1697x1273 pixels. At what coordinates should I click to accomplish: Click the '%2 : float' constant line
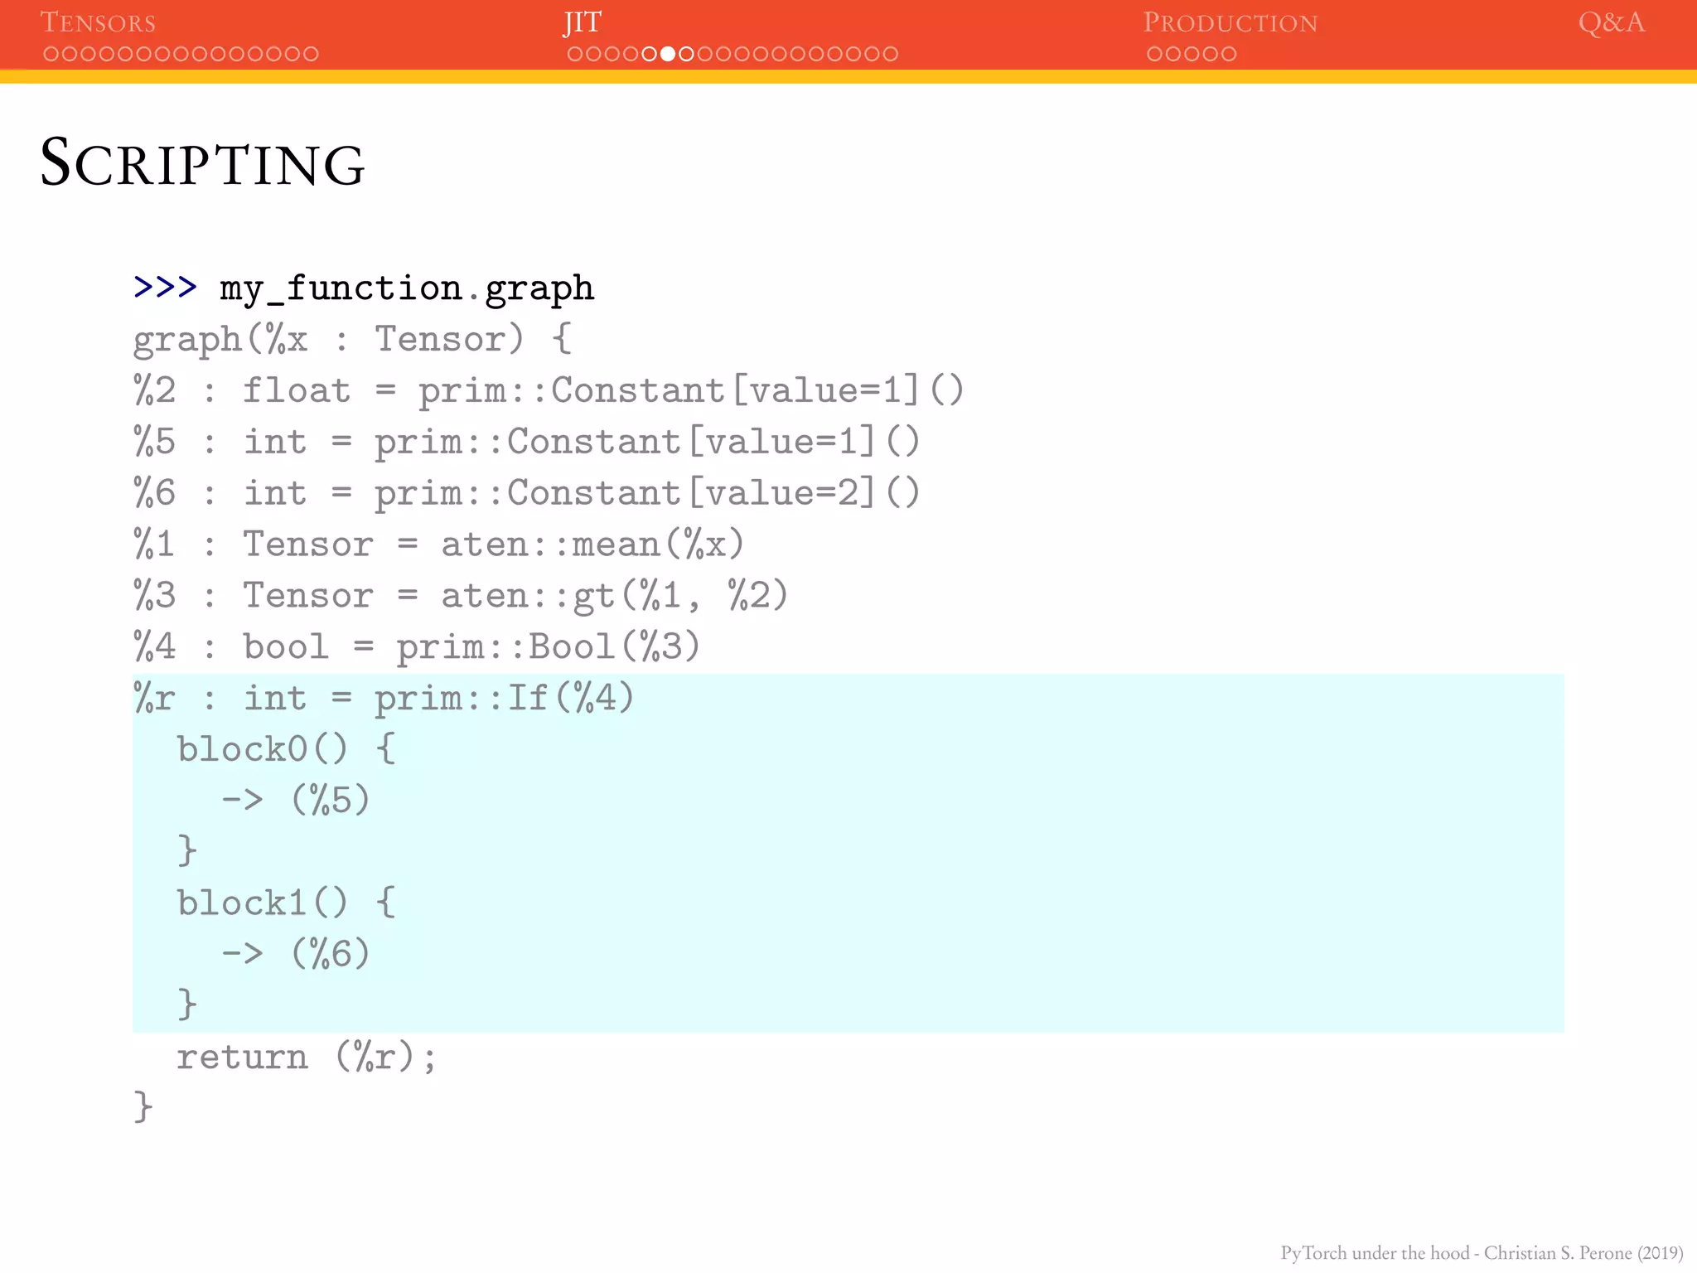pyautogui.click(x=549, y=390)
